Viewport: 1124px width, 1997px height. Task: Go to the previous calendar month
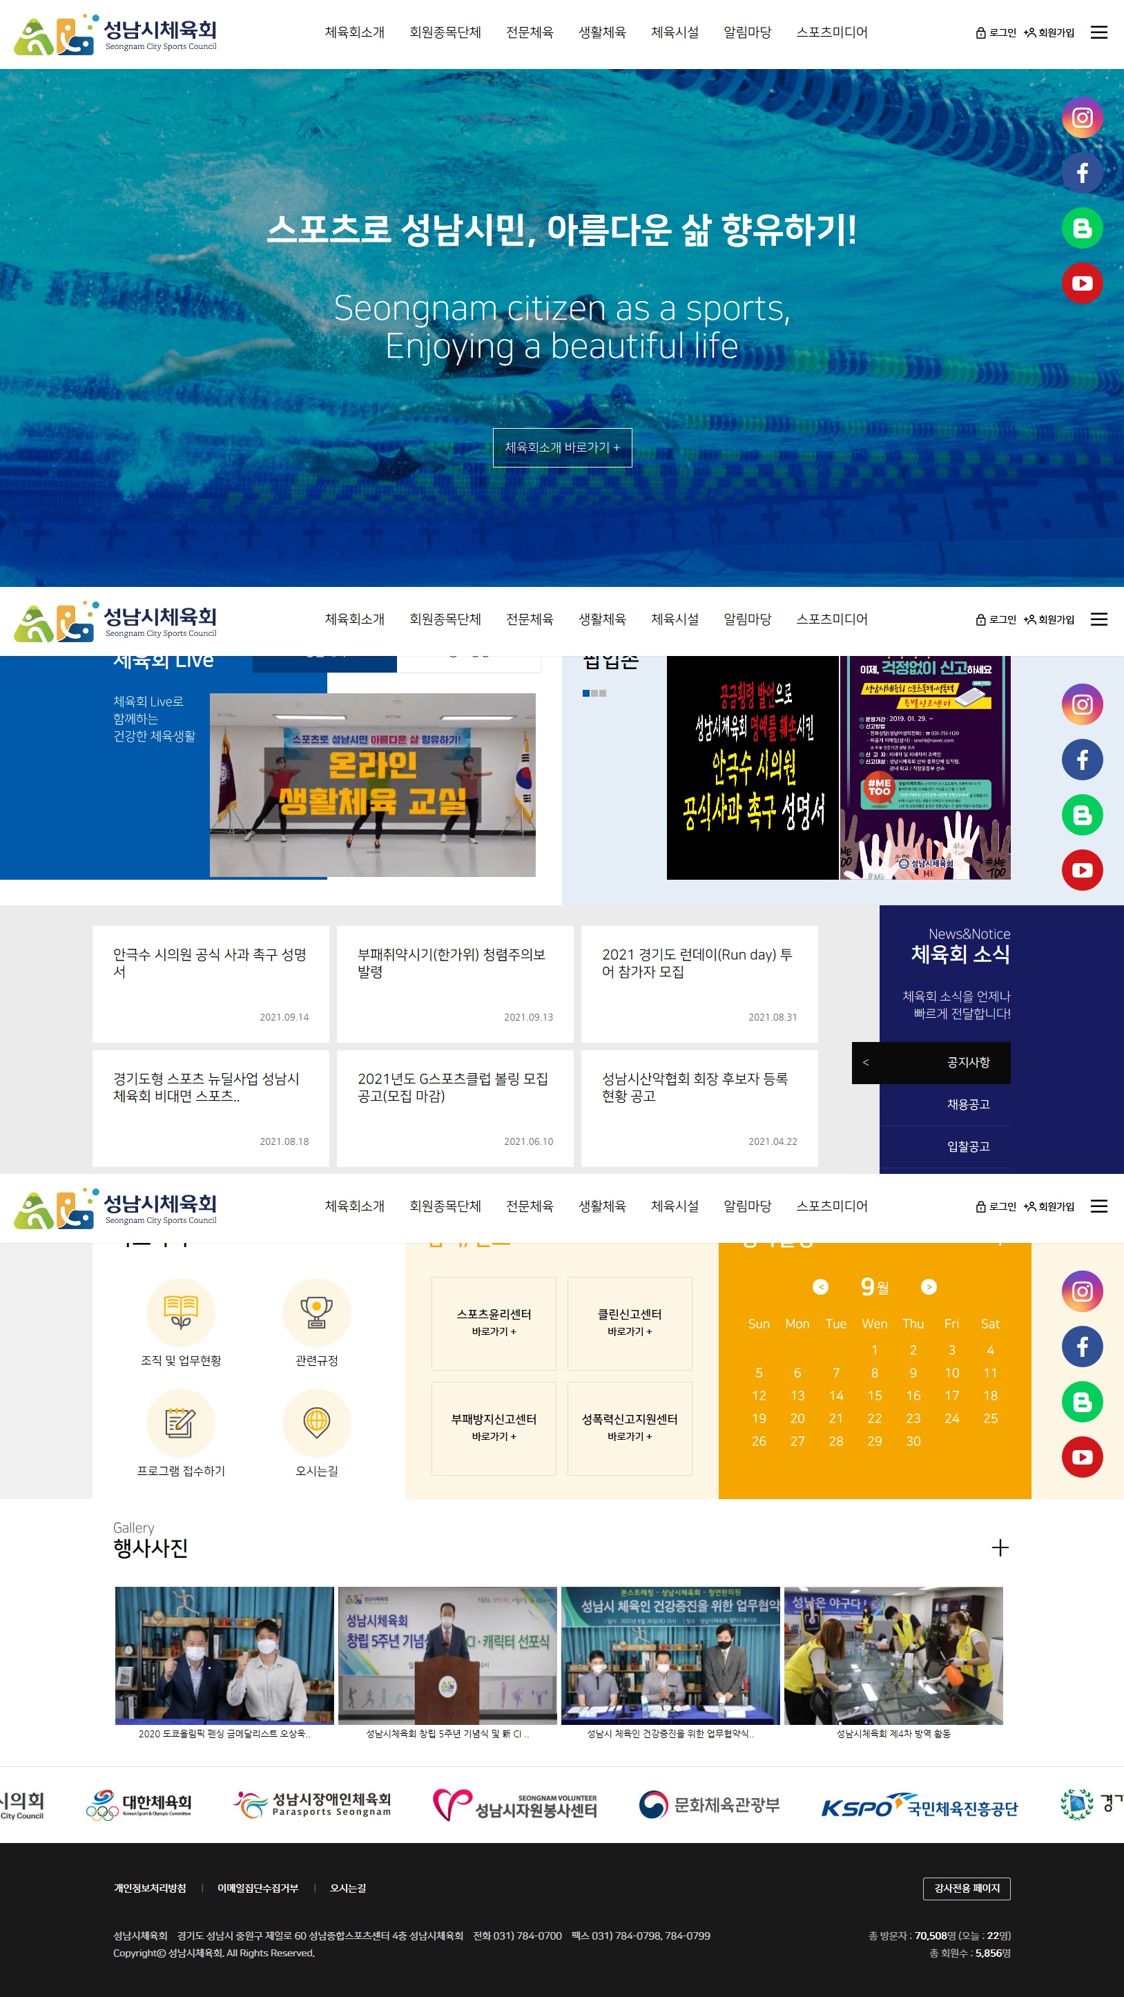tap(820, 1287)
